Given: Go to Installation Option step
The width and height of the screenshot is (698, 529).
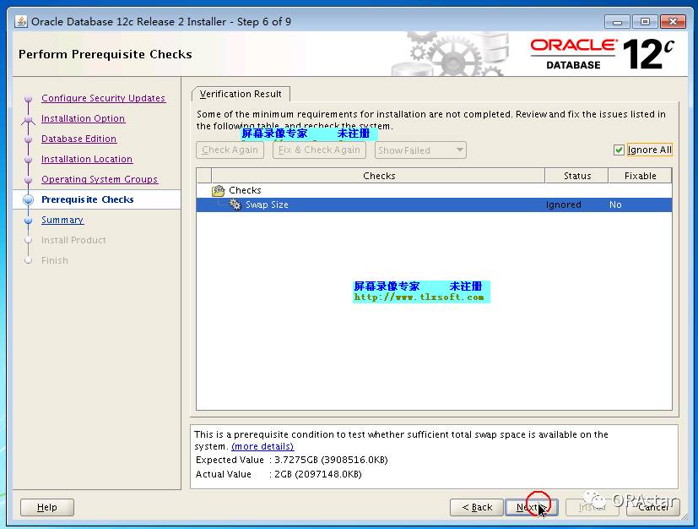Looking at the screenshot, I should pos(84,118).
